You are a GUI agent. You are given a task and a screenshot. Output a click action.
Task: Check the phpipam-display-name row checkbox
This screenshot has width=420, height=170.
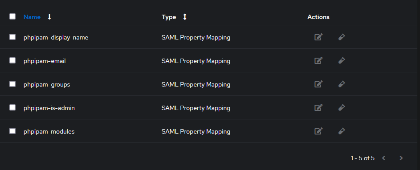[x=12, y=37]
